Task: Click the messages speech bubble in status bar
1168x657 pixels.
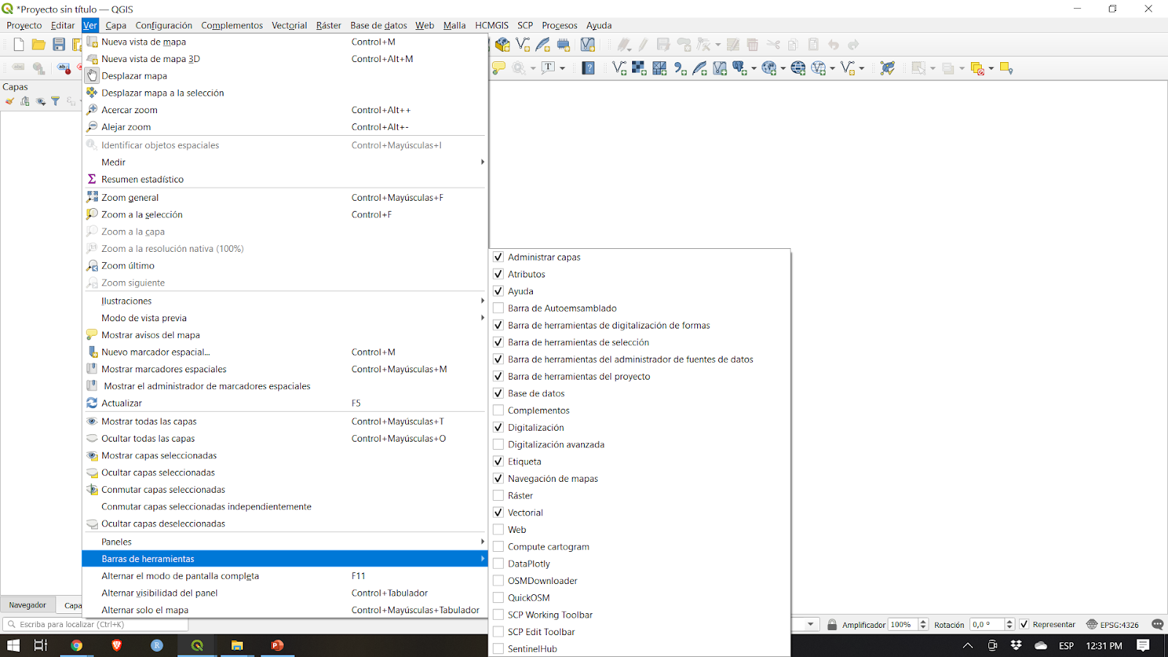Action: [1157, 624]
